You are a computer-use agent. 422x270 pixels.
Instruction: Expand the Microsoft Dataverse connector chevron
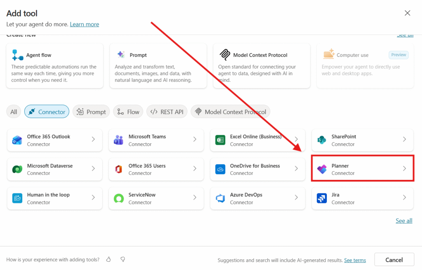pos(94,169)
